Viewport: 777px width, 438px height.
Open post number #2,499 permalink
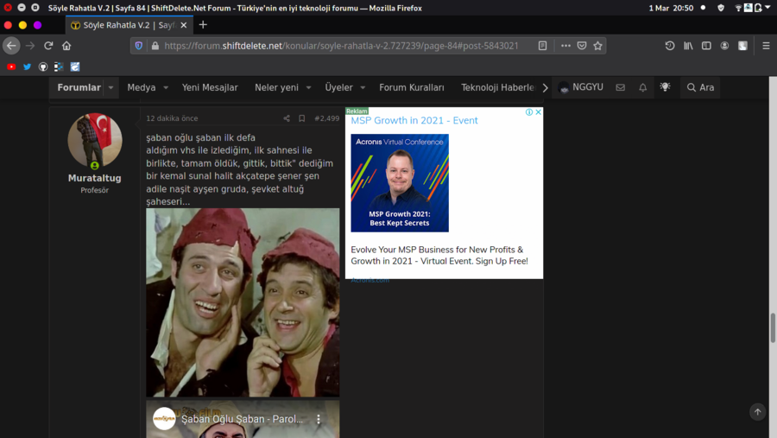[x=327, y=118]
